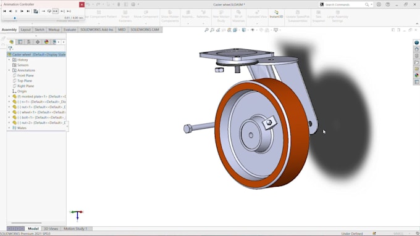Open the SOLIDWORKS Add-Ins tab
This screenshot has height=236, width=420.
97,30
